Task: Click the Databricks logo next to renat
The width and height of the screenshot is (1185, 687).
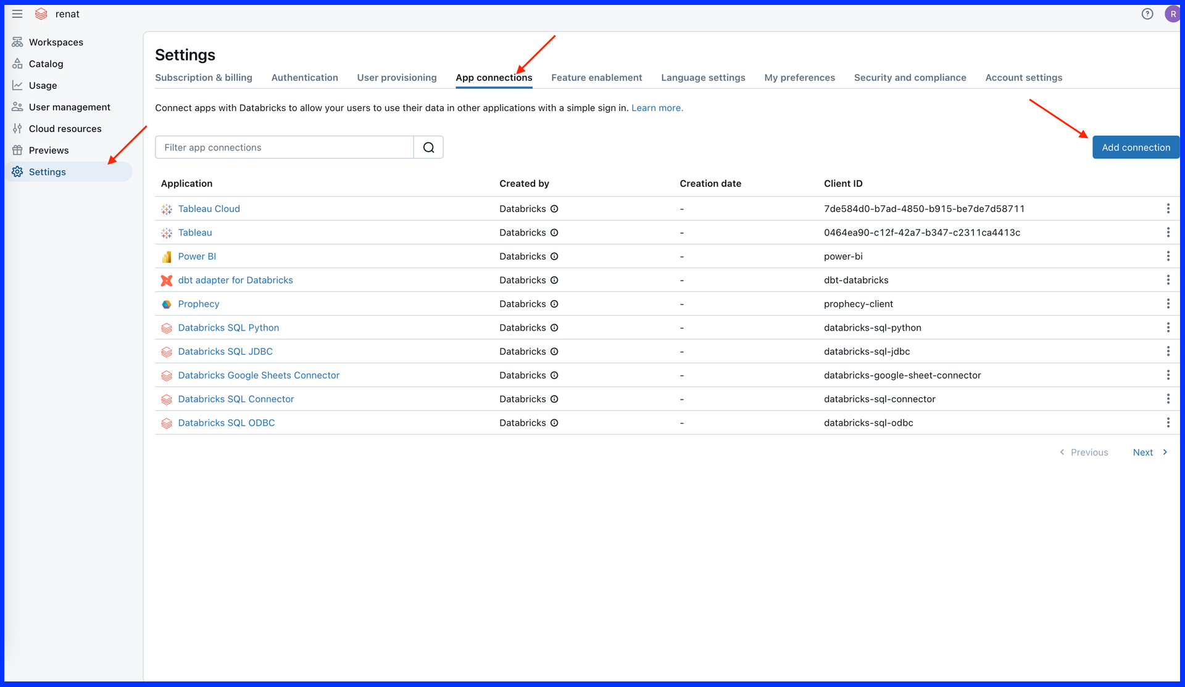Action: 41,14
